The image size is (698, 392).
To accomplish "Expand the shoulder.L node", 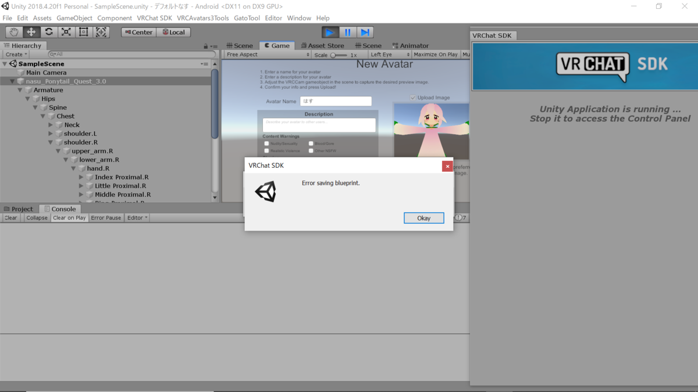I will tap(51, 134).
